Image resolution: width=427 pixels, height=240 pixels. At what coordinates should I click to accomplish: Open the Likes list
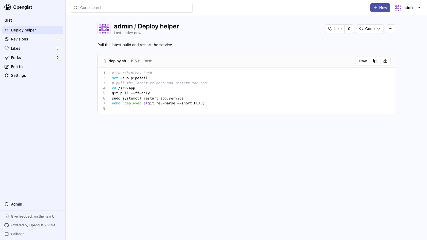33,48
